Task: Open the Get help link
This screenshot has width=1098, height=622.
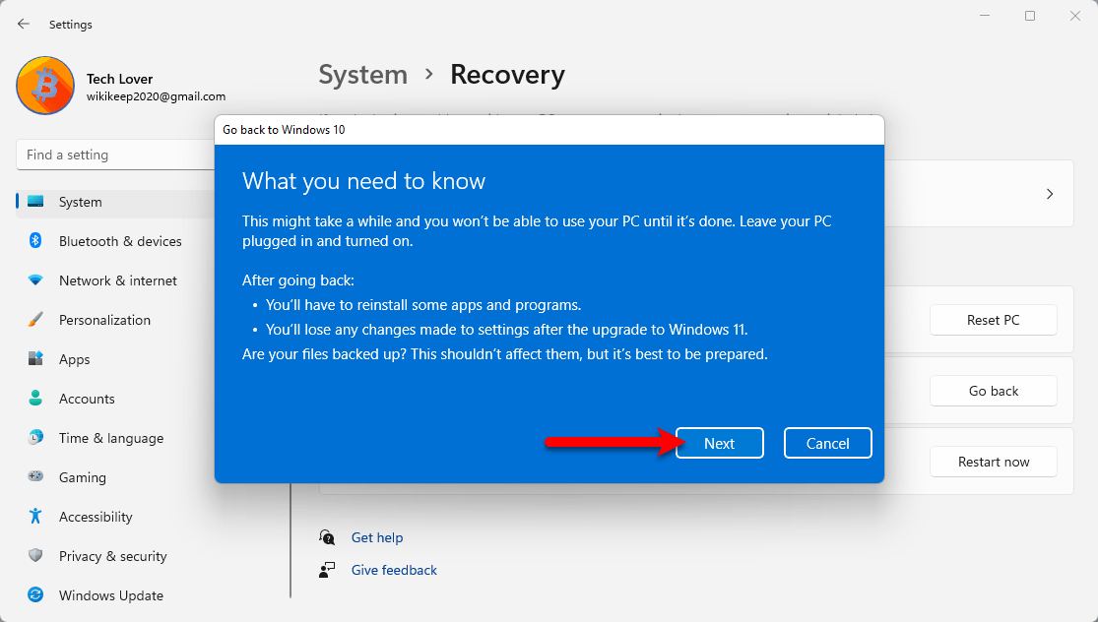Action: (377, 537)
